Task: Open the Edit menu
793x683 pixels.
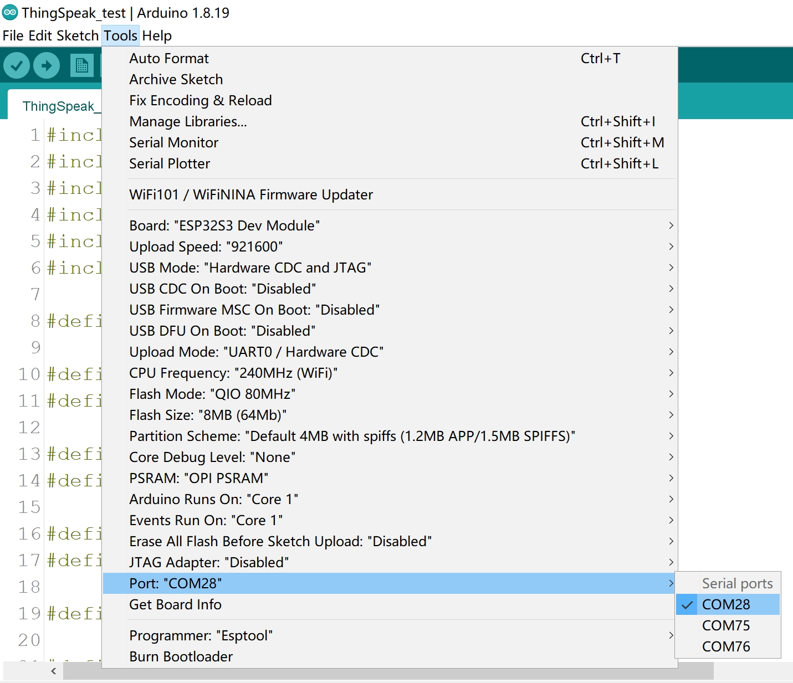Action: (x=40, y=35)
